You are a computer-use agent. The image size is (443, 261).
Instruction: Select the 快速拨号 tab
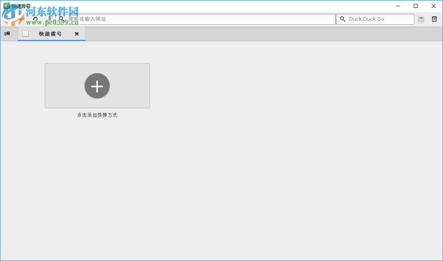click(x=51, y=34)
